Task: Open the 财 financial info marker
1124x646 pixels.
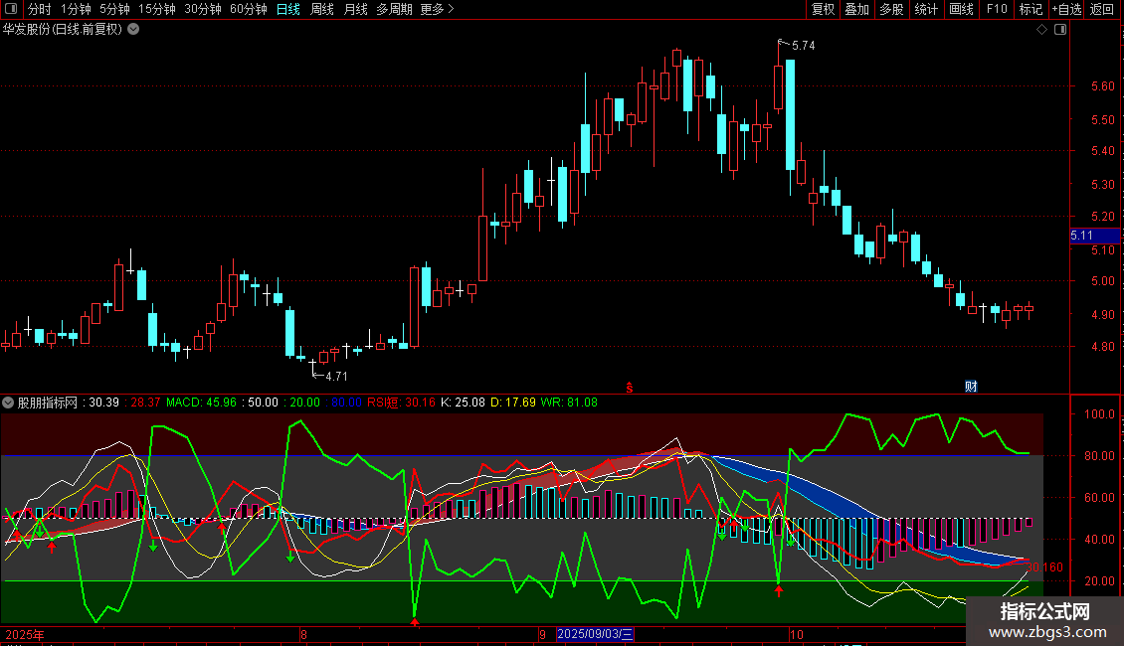Action: pyautogui.click(x=971, y=387)
